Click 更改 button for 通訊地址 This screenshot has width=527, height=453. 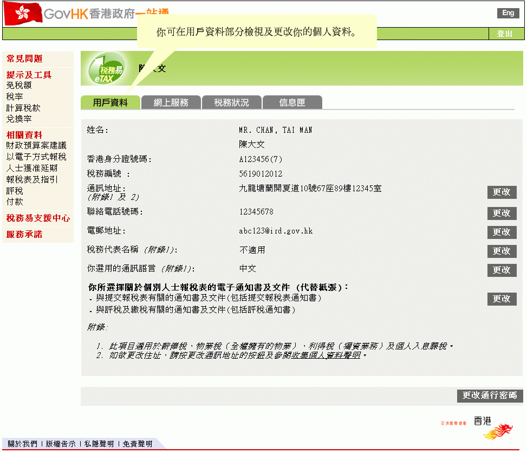click(502, 192)
